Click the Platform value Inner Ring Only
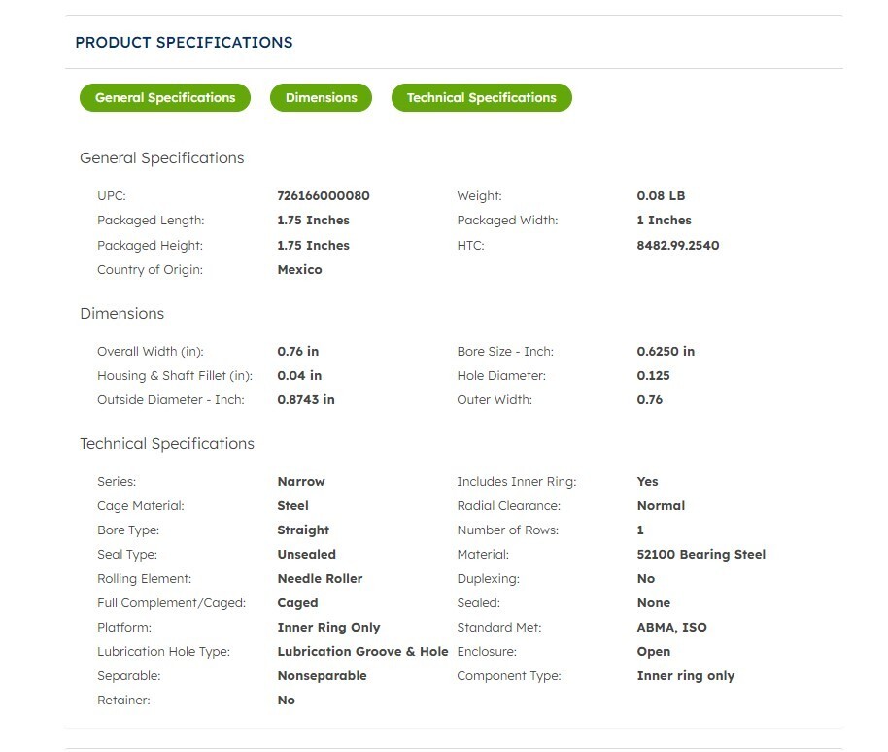The image size is (888, 752). pos(328,628)
